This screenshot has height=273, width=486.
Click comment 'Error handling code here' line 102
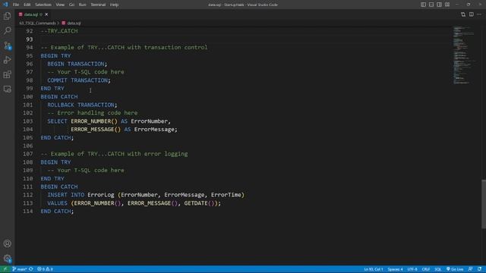[x=97, y=113]
